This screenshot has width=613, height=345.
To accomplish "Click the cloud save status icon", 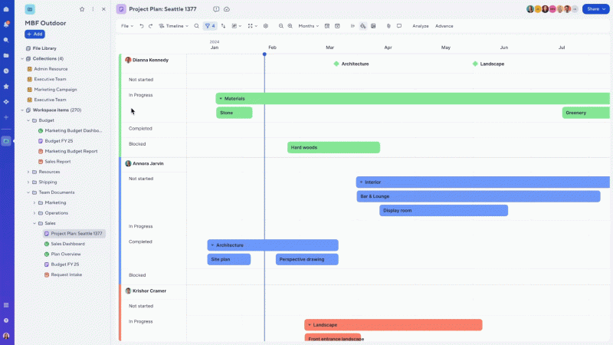I will tap(227, 9).
